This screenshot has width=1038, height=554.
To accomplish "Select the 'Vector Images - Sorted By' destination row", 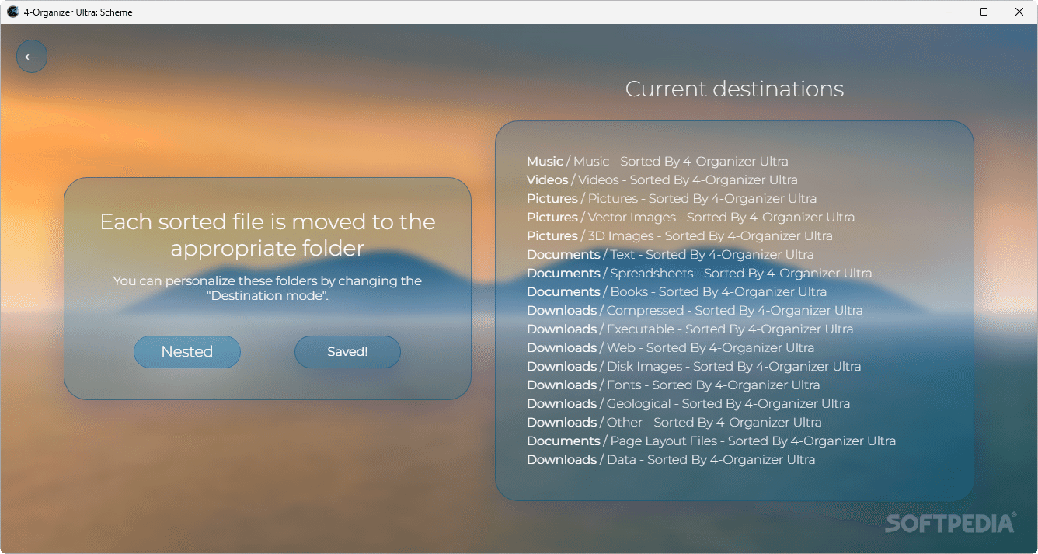I will tap(691, 218).
